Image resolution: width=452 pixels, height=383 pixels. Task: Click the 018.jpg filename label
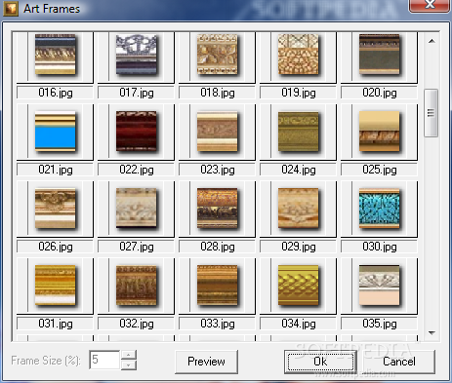coord(217,93)
